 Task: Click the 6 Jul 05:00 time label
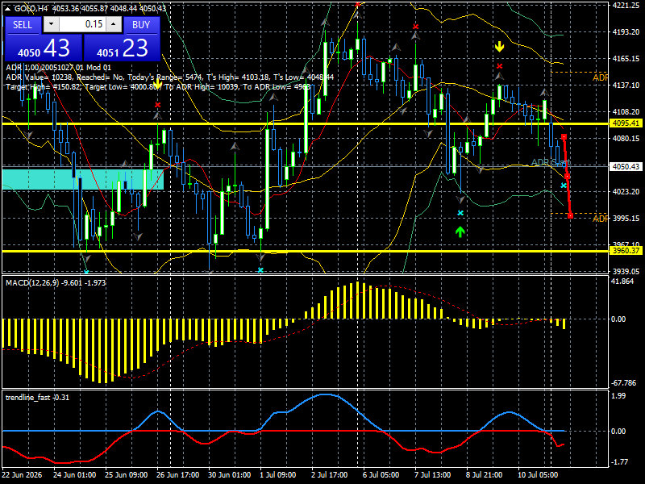[381, 474]
